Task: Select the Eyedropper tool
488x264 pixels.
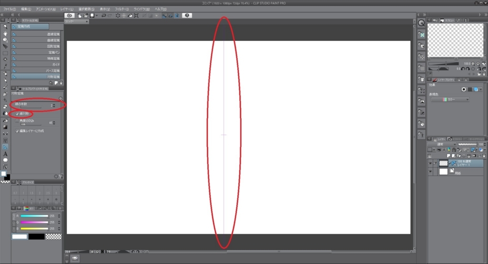Action: pyautogui.click(x=5, y=66)
